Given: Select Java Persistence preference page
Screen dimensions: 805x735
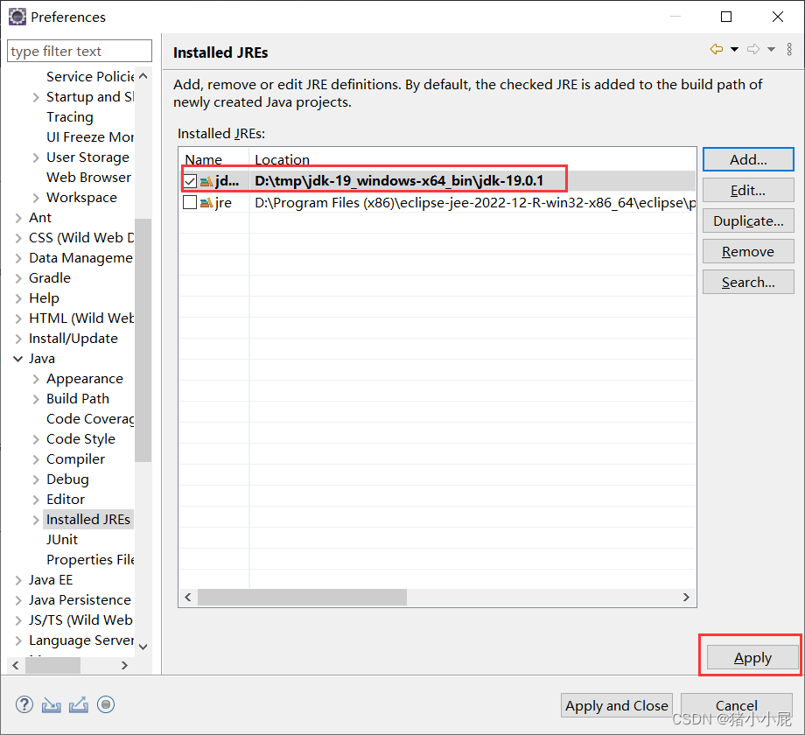Looking at the screenshot, I should [80, 600].
